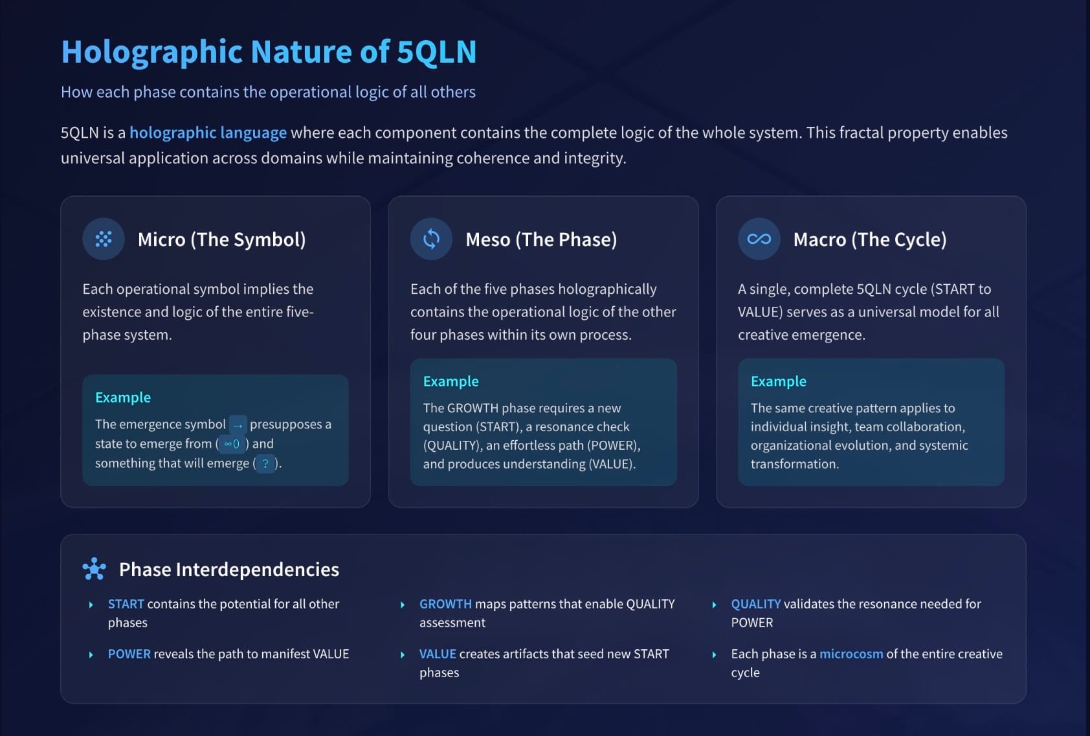Click the bullet arrow beside START

point(91,605)
